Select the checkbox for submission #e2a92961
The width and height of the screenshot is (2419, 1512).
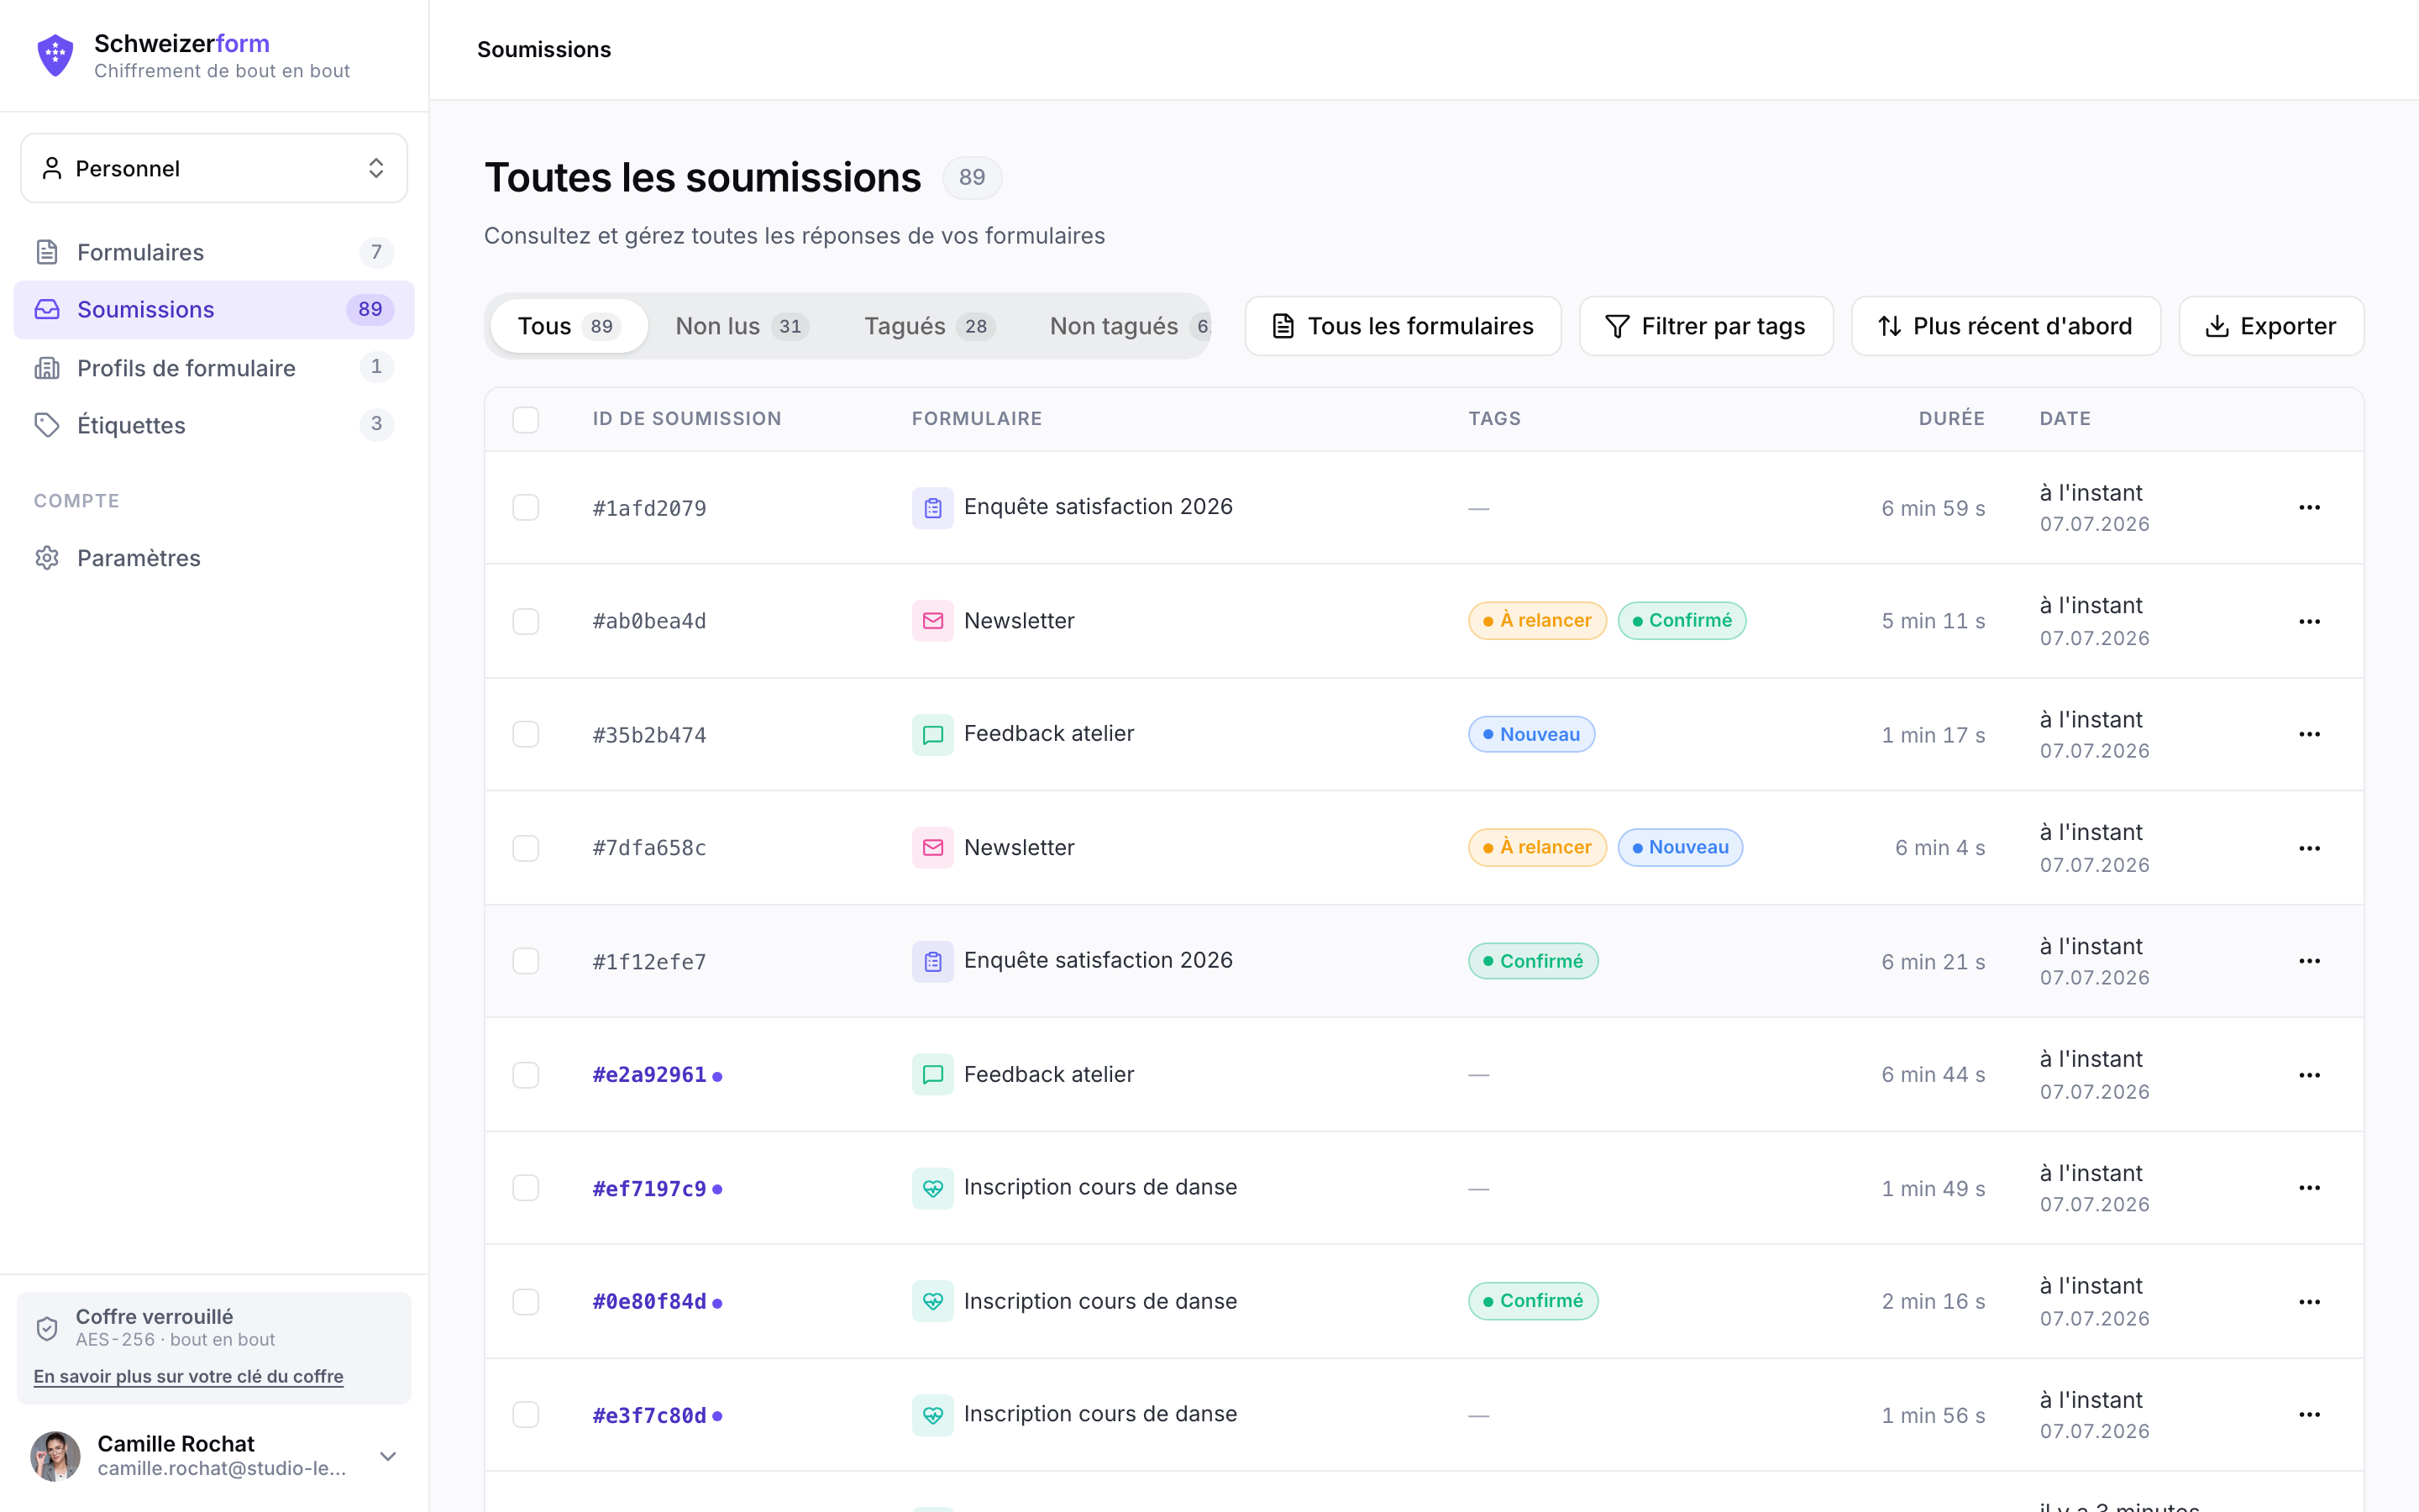pos(526,1075)
